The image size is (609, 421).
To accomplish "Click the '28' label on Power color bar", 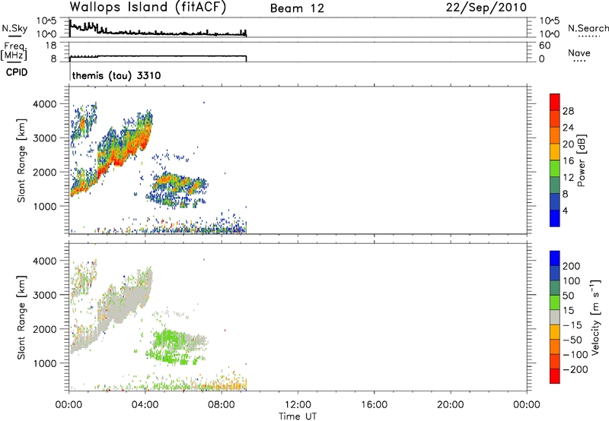I will (x=568, y=111).
